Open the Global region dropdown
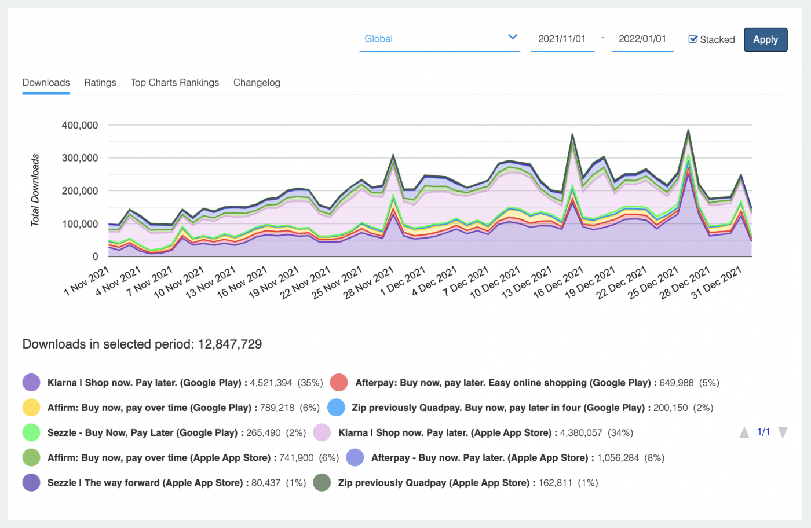Screen dimensions: 811x528 tap(439, 39)
